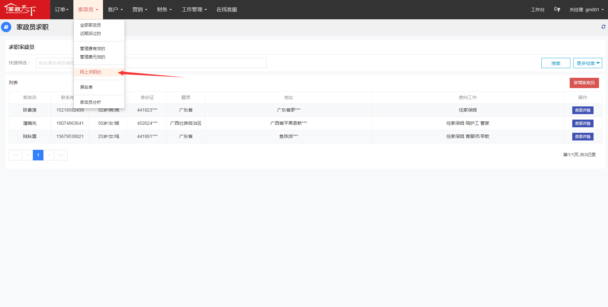View details for 陈素莲
608x307 pixels.
(x=583, y=110)
